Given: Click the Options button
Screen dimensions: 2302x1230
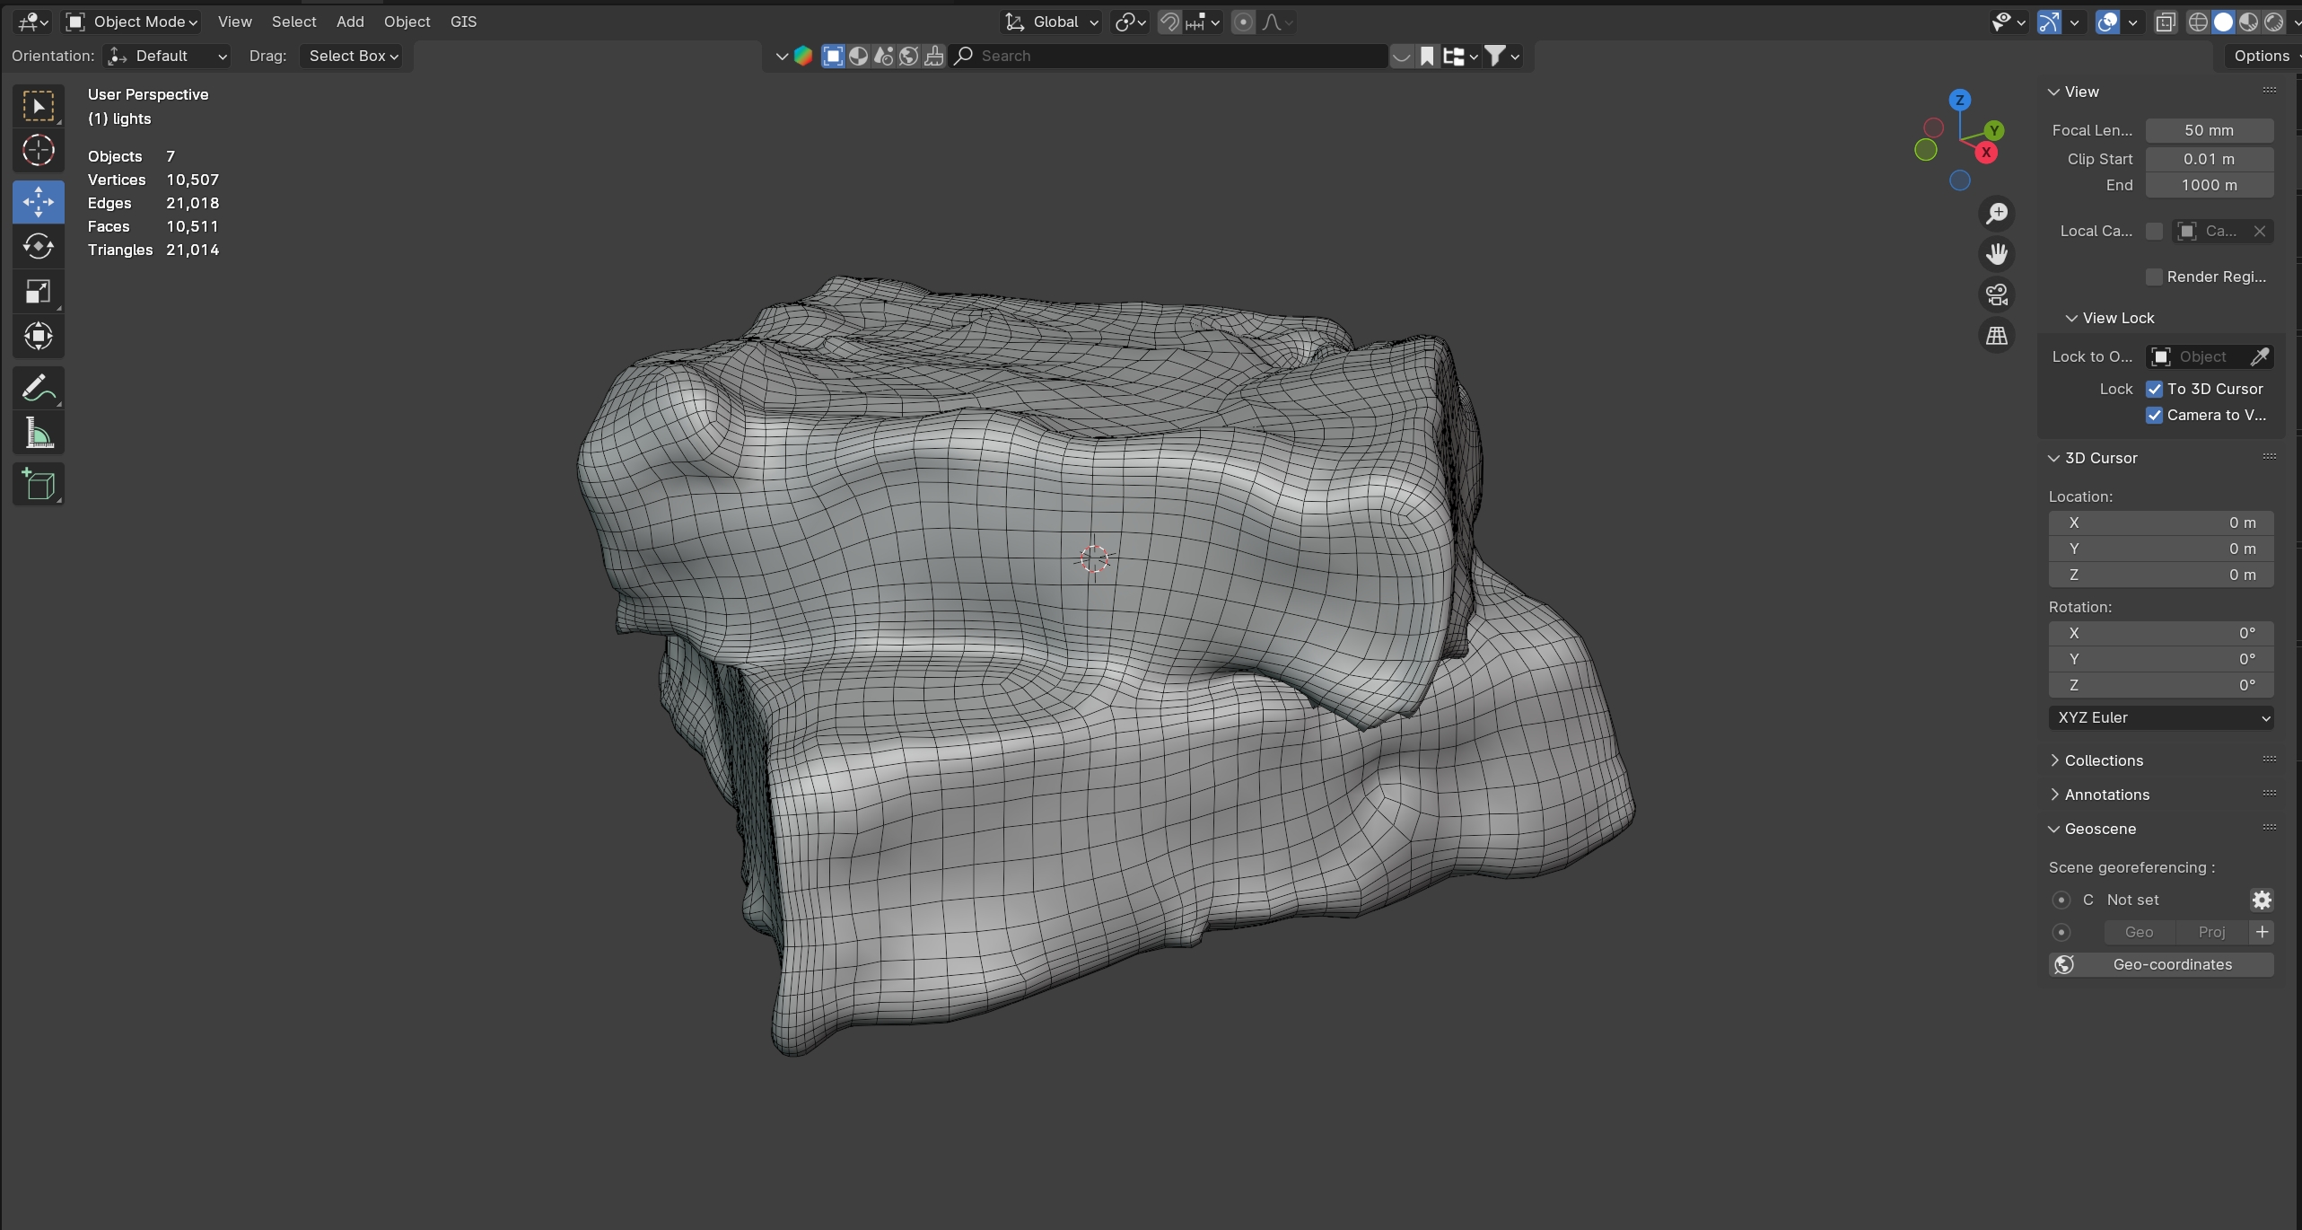Looking at the screenshot, I should 2261,56.
